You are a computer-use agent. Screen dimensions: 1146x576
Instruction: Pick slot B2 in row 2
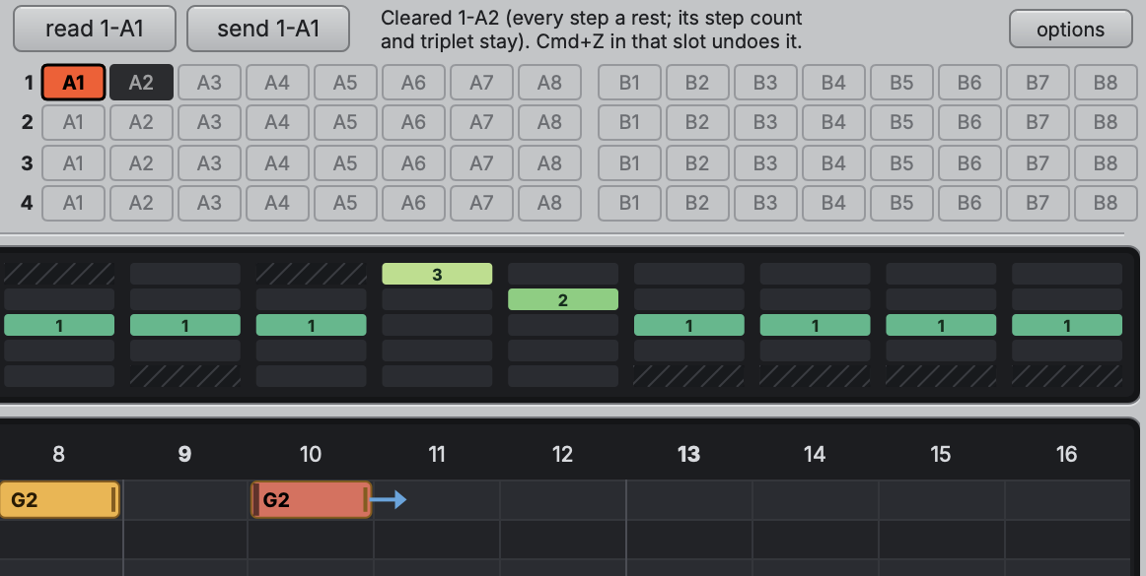click(697, 122)
